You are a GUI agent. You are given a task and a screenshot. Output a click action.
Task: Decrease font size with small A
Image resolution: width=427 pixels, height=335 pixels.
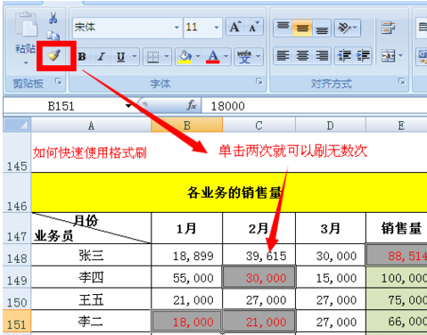254,28
